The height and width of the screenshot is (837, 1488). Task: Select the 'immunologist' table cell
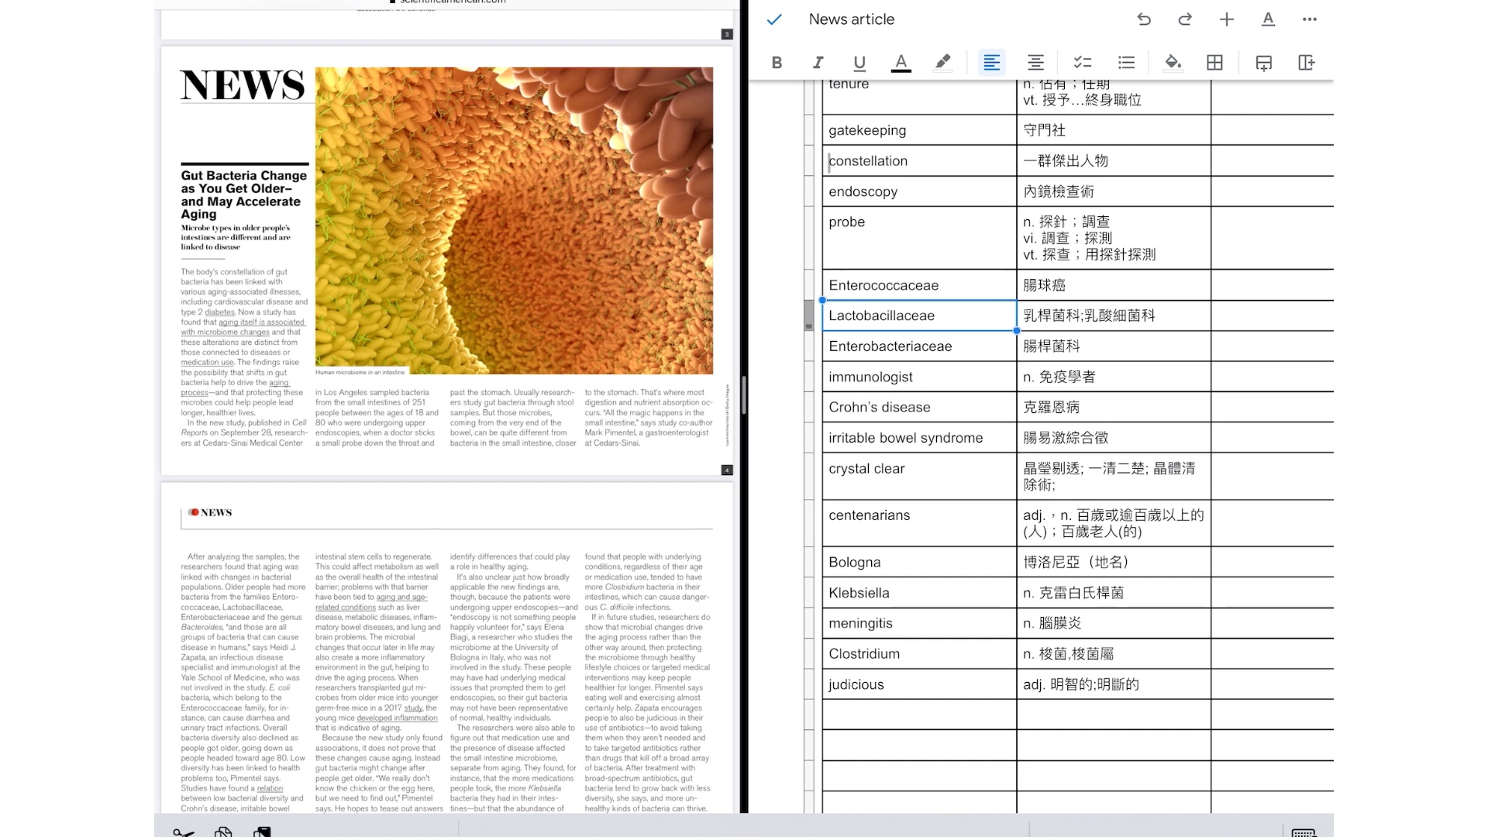(x=919, y=377)
